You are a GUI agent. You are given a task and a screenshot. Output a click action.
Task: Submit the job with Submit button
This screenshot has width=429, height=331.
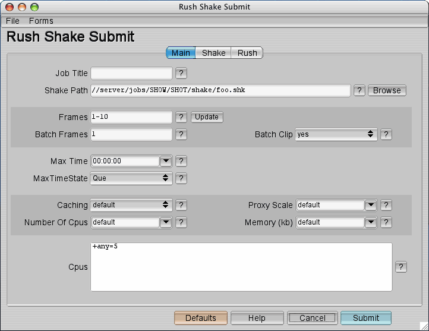click(x=366, y=318)
